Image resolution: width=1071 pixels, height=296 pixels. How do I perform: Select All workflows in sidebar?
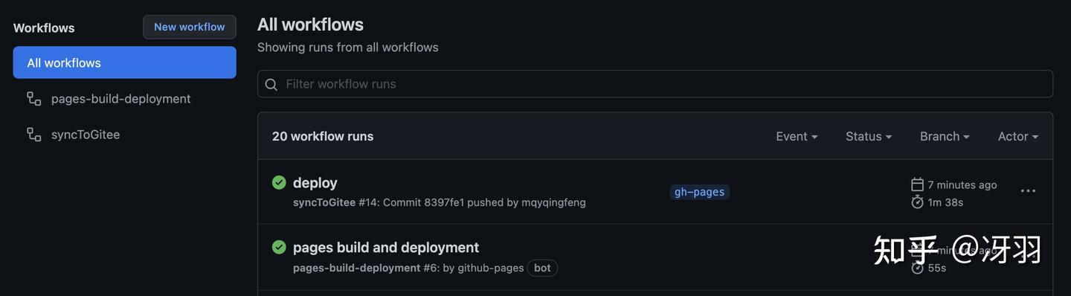[x=125, y=62]
